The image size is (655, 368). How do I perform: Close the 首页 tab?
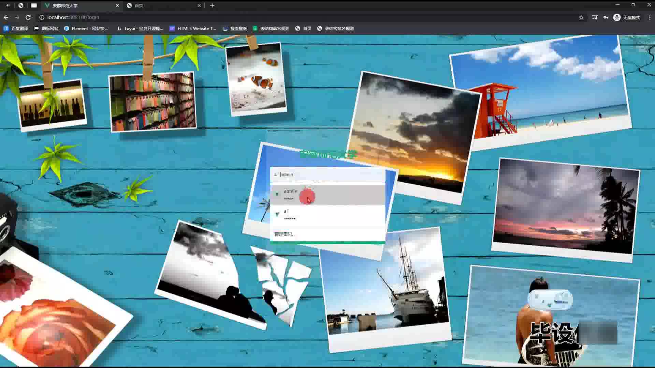pos(199,5)
